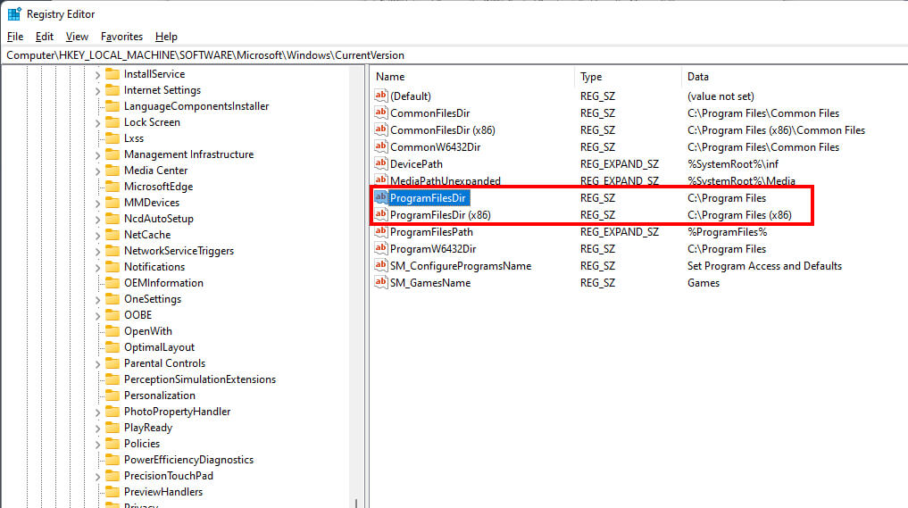Open the Favorites menu

tap(121, 37)
